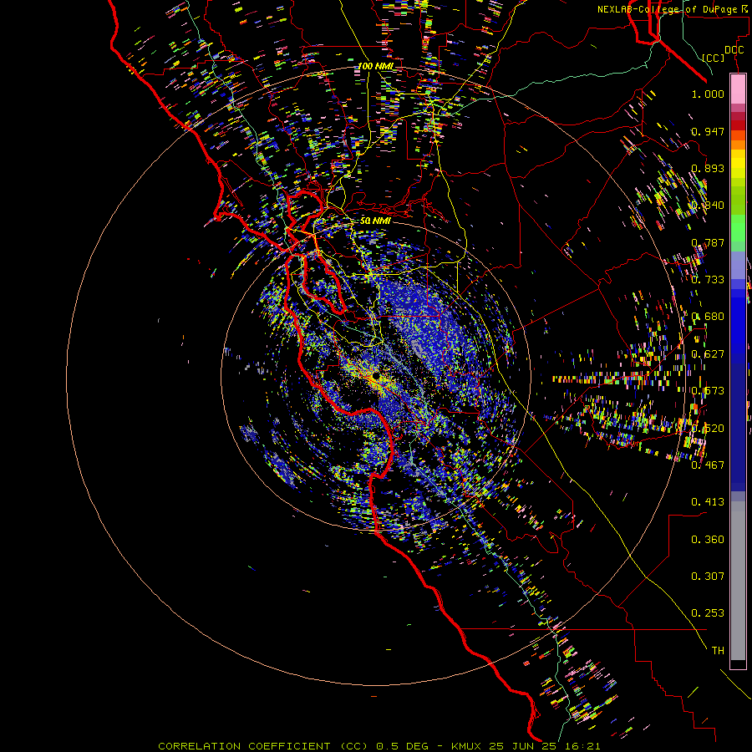
Task: Pick the red segment of color bar
Action: click(x=738, y=125)
